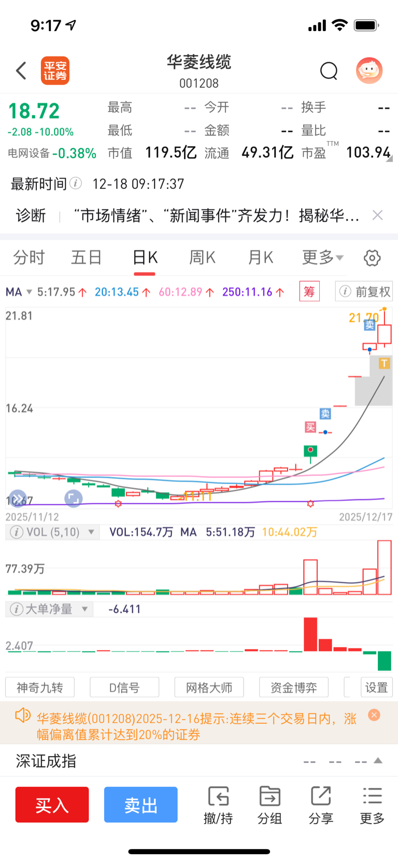Select 资金博弈 indicator button

[x=294, y=688]
